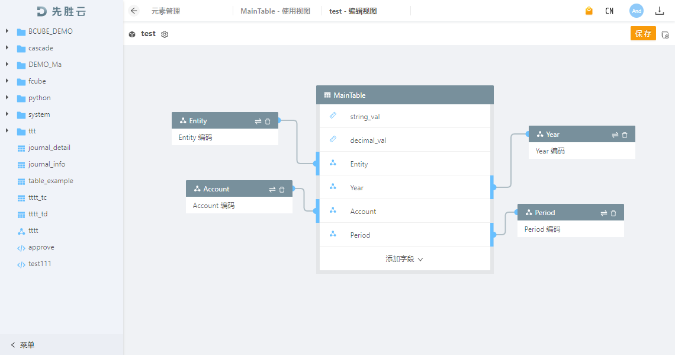The height and width of the screenshot is (355, 675).
Task: Click the download icon in top bar
Action: 660,11
